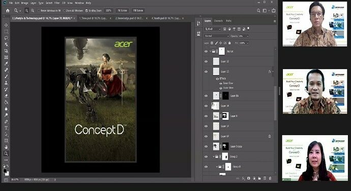
Task: Select the Pen tool
Action: coord(6,122)
